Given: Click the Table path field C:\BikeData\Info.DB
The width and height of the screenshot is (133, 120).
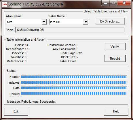Looking at the screenshot, I should click(70, 30).
